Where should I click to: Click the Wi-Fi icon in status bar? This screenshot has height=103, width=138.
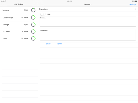(6, 1)
